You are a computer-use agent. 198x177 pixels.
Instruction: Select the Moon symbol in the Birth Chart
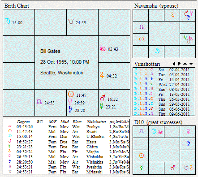pos(7,21)
